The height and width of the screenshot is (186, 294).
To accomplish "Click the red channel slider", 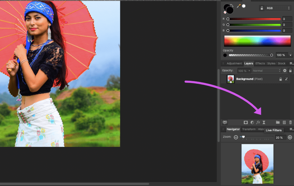I will (x=254, y=19).
